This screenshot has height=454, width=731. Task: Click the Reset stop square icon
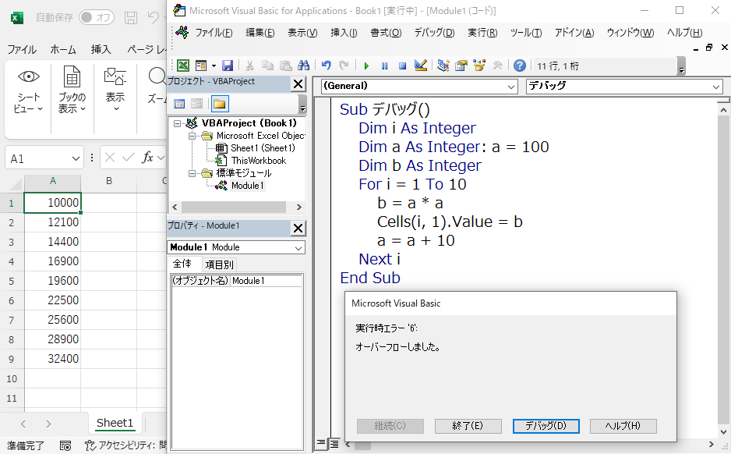click(x=402, y=66)
